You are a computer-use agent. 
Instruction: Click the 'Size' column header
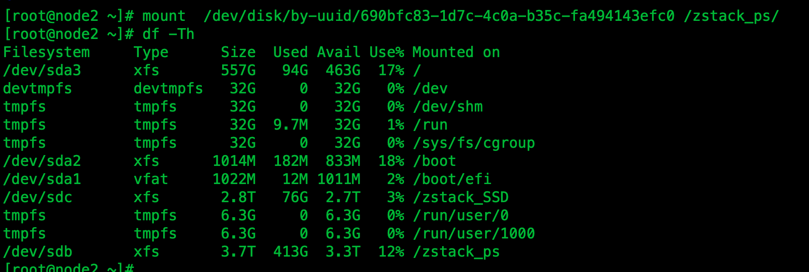[x=238, y=53]
